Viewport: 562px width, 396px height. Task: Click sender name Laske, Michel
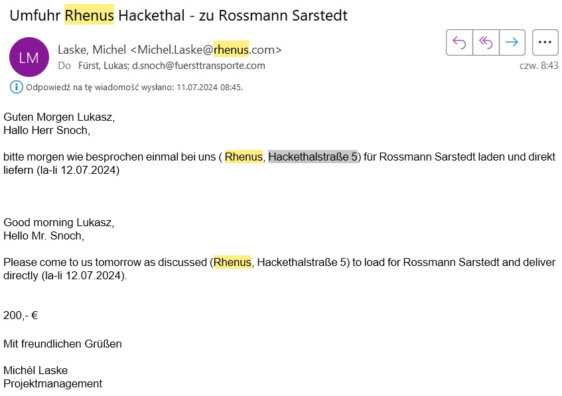click(92, 50)
